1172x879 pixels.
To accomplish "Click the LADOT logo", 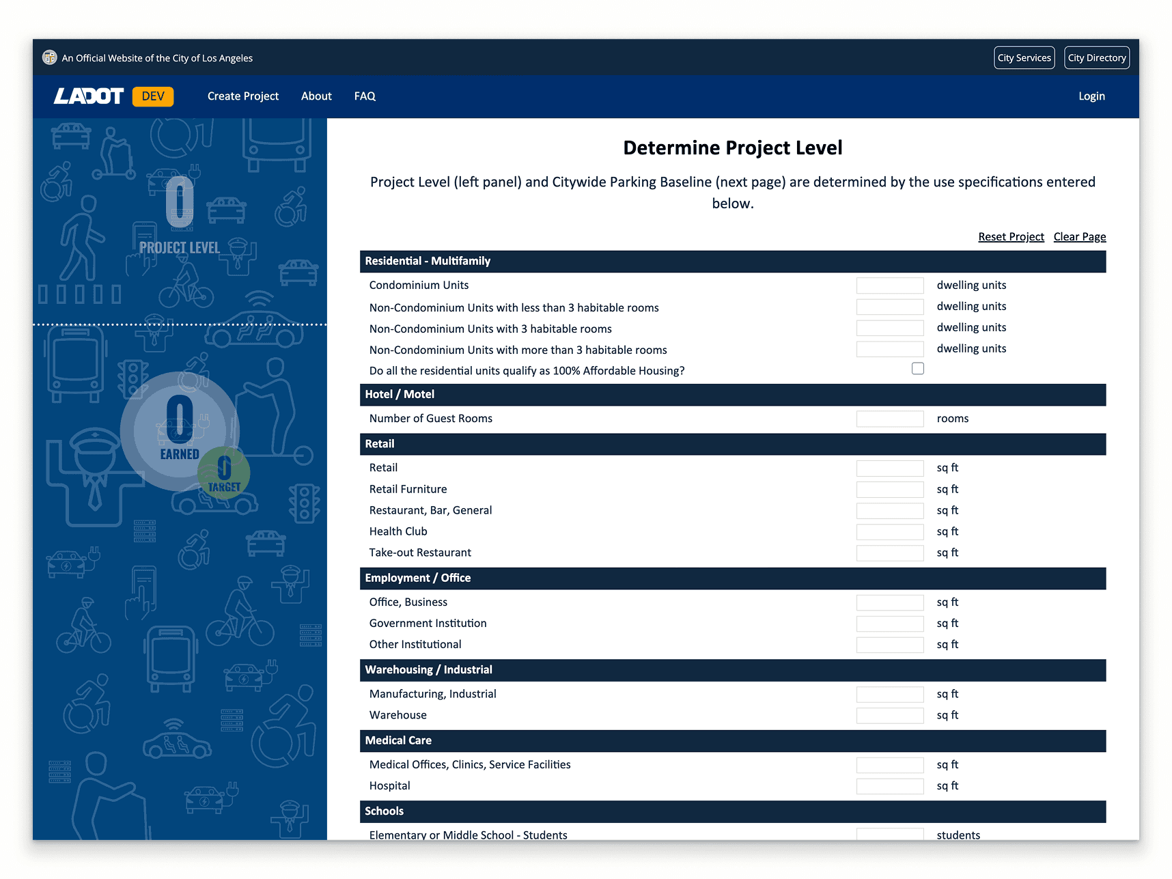I will tap(89, 96).
